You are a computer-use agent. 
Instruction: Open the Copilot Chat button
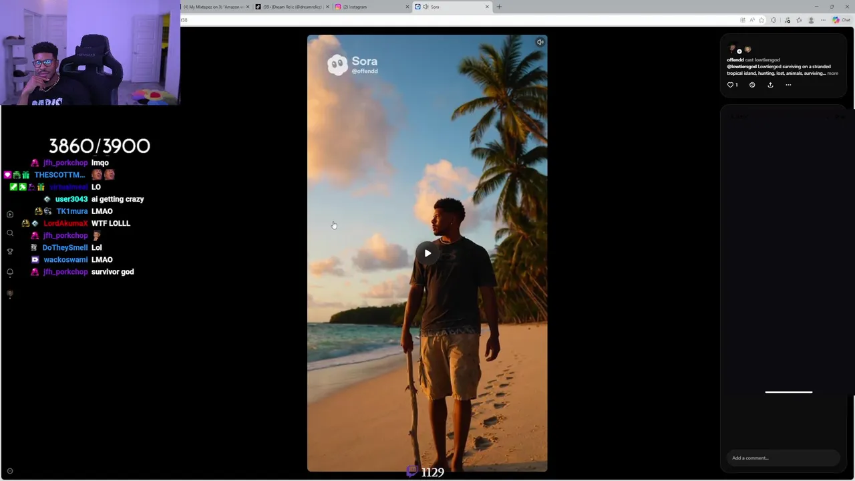[841, 20]
